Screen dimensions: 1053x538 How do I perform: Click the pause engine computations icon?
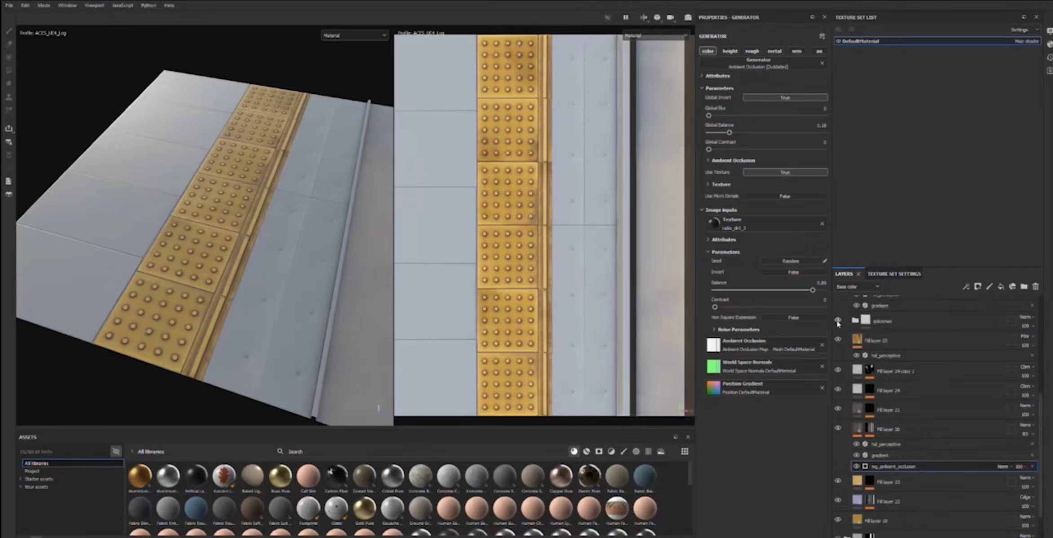tap(625, 17)
